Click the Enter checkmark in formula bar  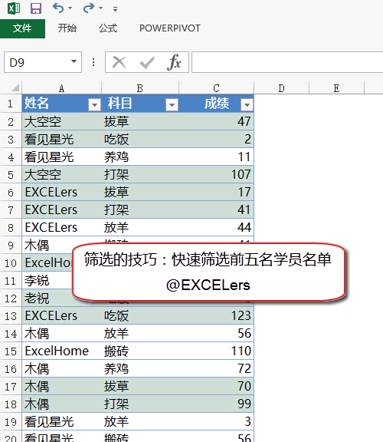coord(147,62)
